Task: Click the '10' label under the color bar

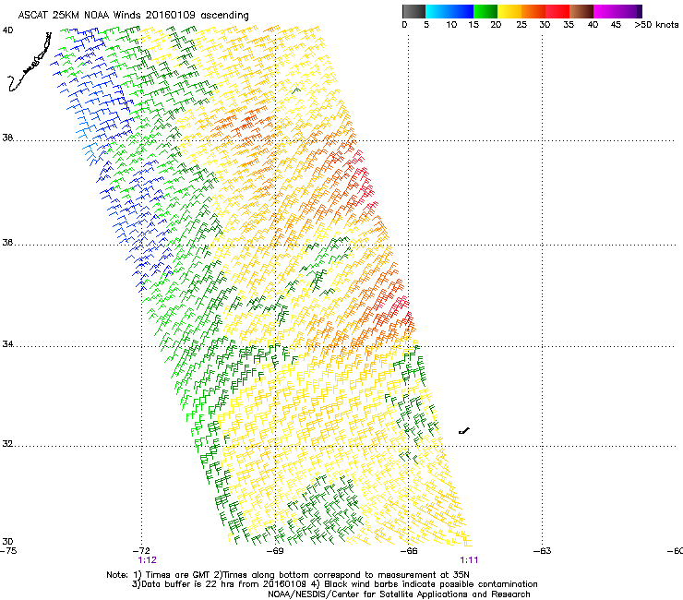Action: [451, 24]
